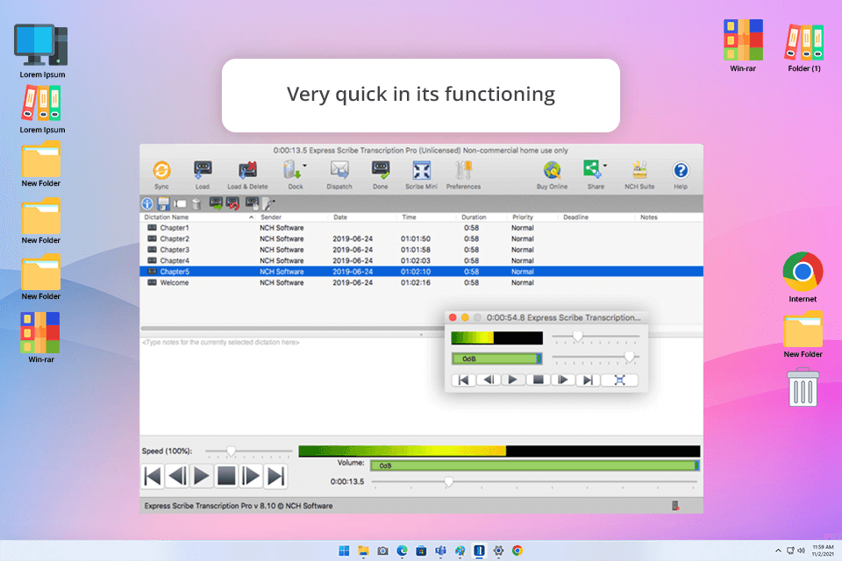The image size is (842, 561).
Task: Sort by Deadline column header
Action: pyautogui.click(x=575, y=217)
